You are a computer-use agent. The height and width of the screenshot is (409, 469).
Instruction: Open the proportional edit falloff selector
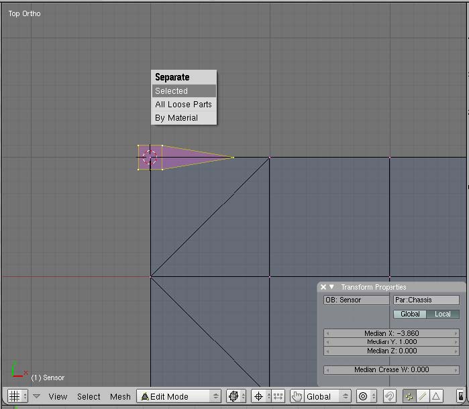click(366, 396)
